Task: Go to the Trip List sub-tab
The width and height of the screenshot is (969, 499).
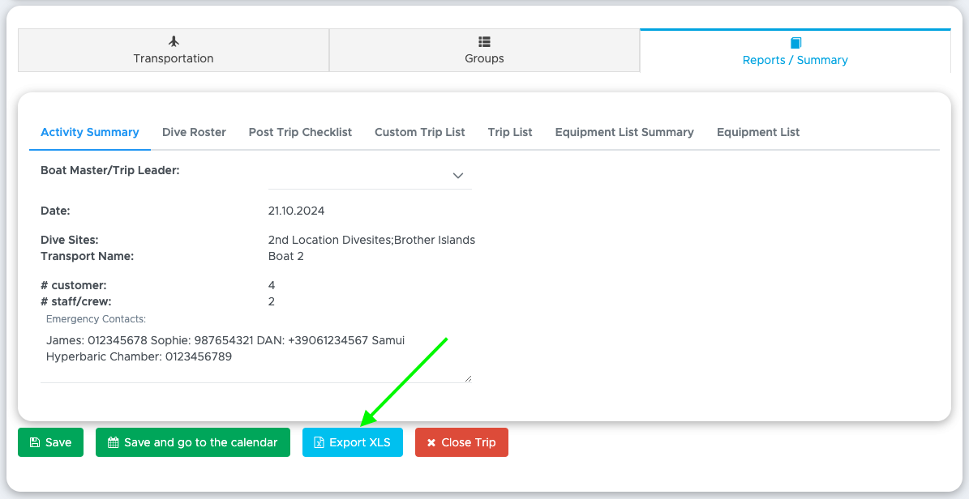Action: (x=510, y=132)
